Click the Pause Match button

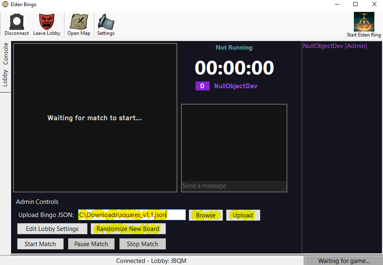(91, 244)
